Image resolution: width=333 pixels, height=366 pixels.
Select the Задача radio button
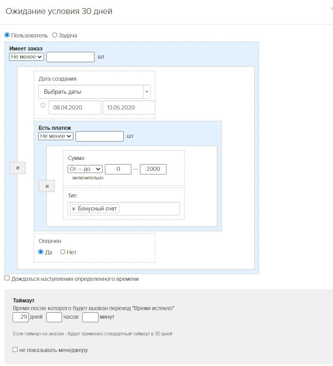pos(54,35)
